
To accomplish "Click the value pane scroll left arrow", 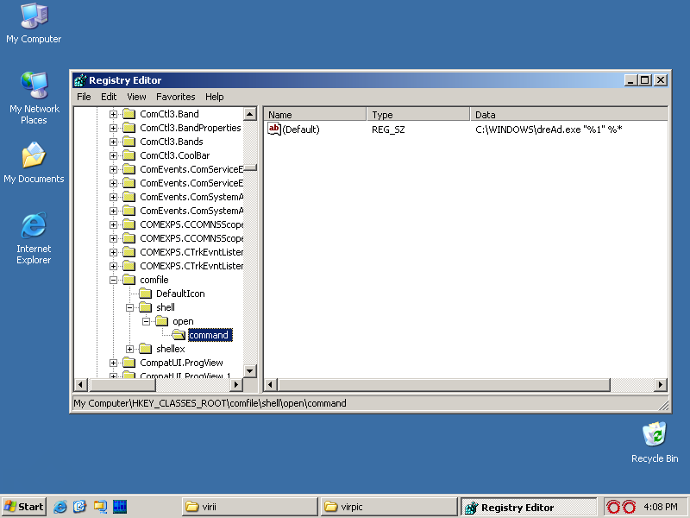I will tap(270, 385).
